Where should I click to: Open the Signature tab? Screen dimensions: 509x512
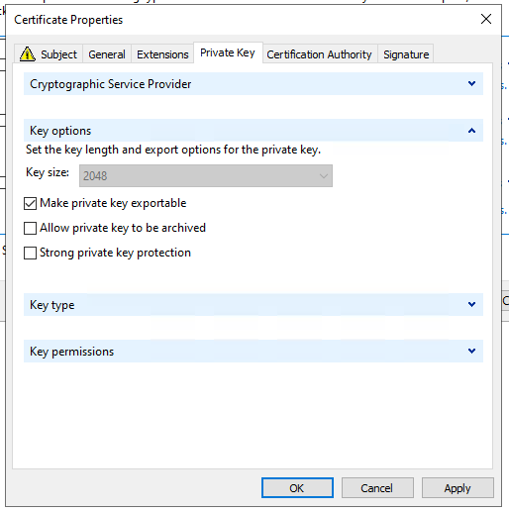406,54
